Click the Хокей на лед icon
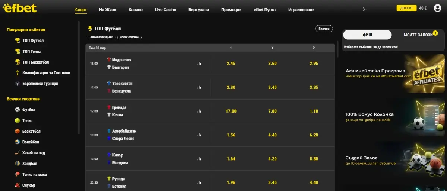 coord(17,153)
